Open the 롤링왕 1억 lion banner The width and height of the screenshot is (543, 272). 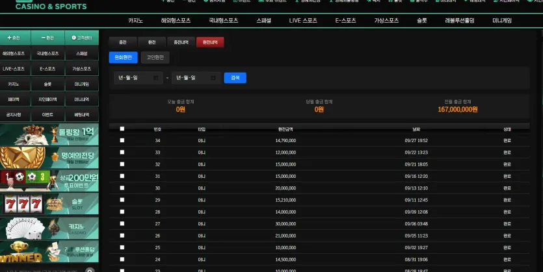[x=49, y=134]
